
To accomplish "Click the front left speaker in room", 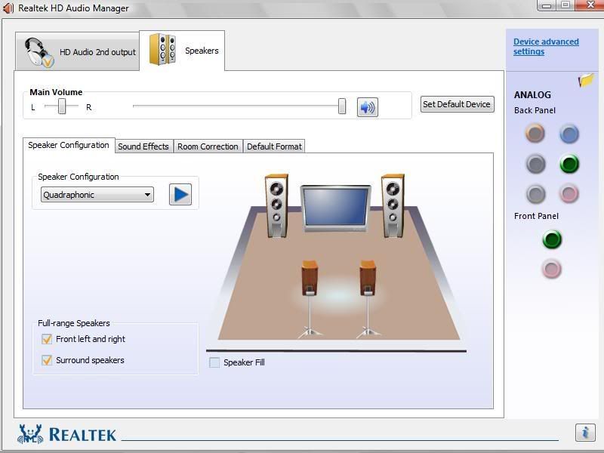I will click(276, 205).
